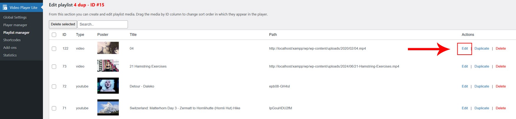This screenshot has width=516, height=119.
Task: Sort by the ID column header
Action: pos(64,35)
